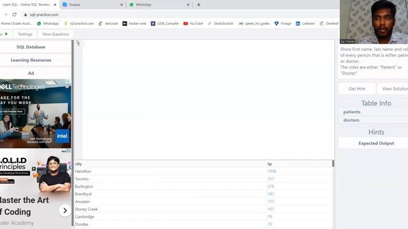Image resolution: width=408 pixels, height=229 pixels.
Task: Open the Settings tab
Action: coord(25,34)
